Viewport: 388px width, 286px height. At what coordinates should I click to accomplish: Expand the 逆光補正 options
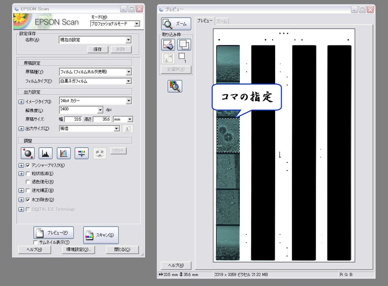click(21, 190)
